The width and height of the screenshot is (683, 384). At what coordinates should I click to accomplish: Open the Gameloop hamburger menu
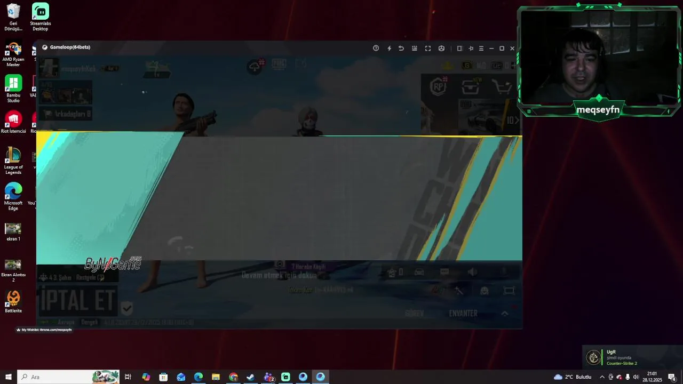point(481,48)
